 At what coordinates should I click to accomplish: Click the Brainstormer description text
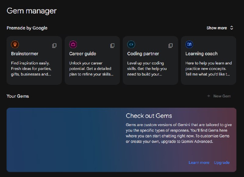click(31, 69)
